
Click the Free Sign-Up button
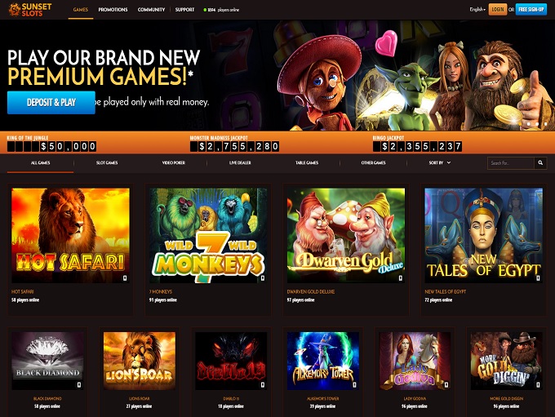[531, 10]
